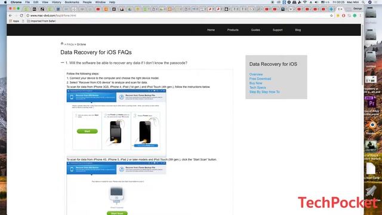
Task: Click the Step By Step How To link
Action: click(x=264, y=92)
